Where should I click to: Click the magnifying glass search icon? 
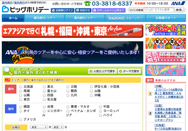[8, 71]
